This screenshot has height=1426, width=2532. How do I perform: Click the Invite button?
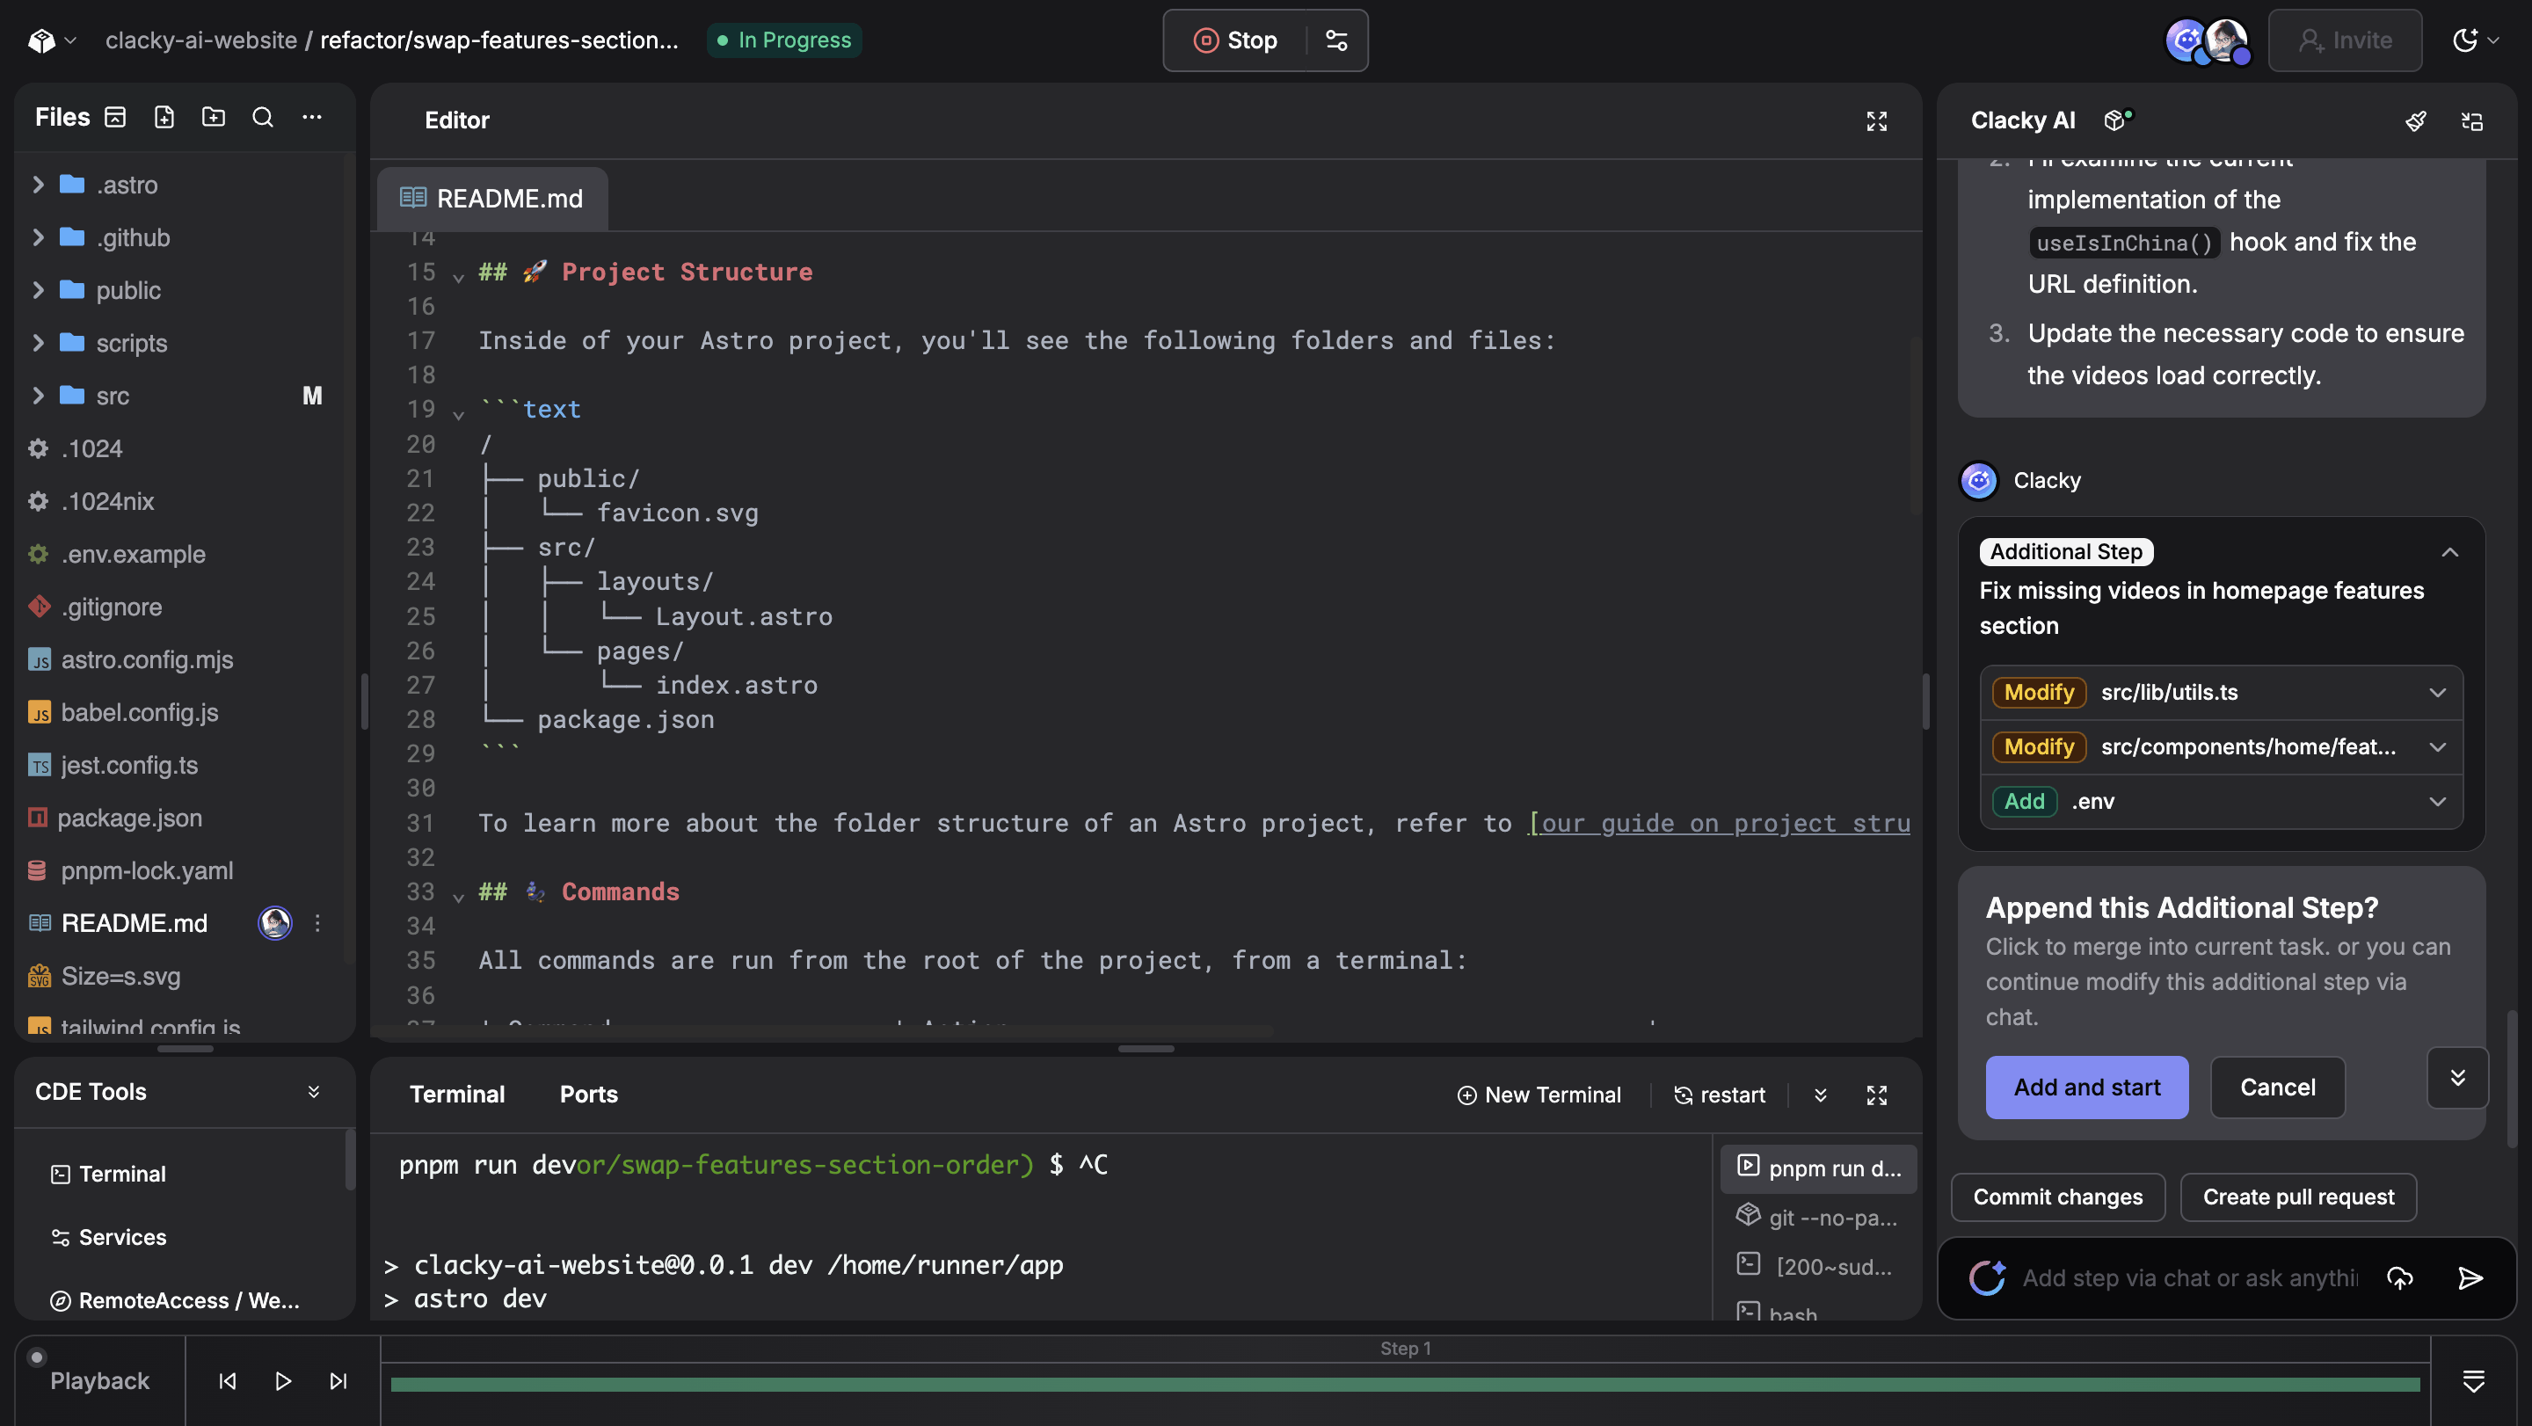pos(2344,40)
